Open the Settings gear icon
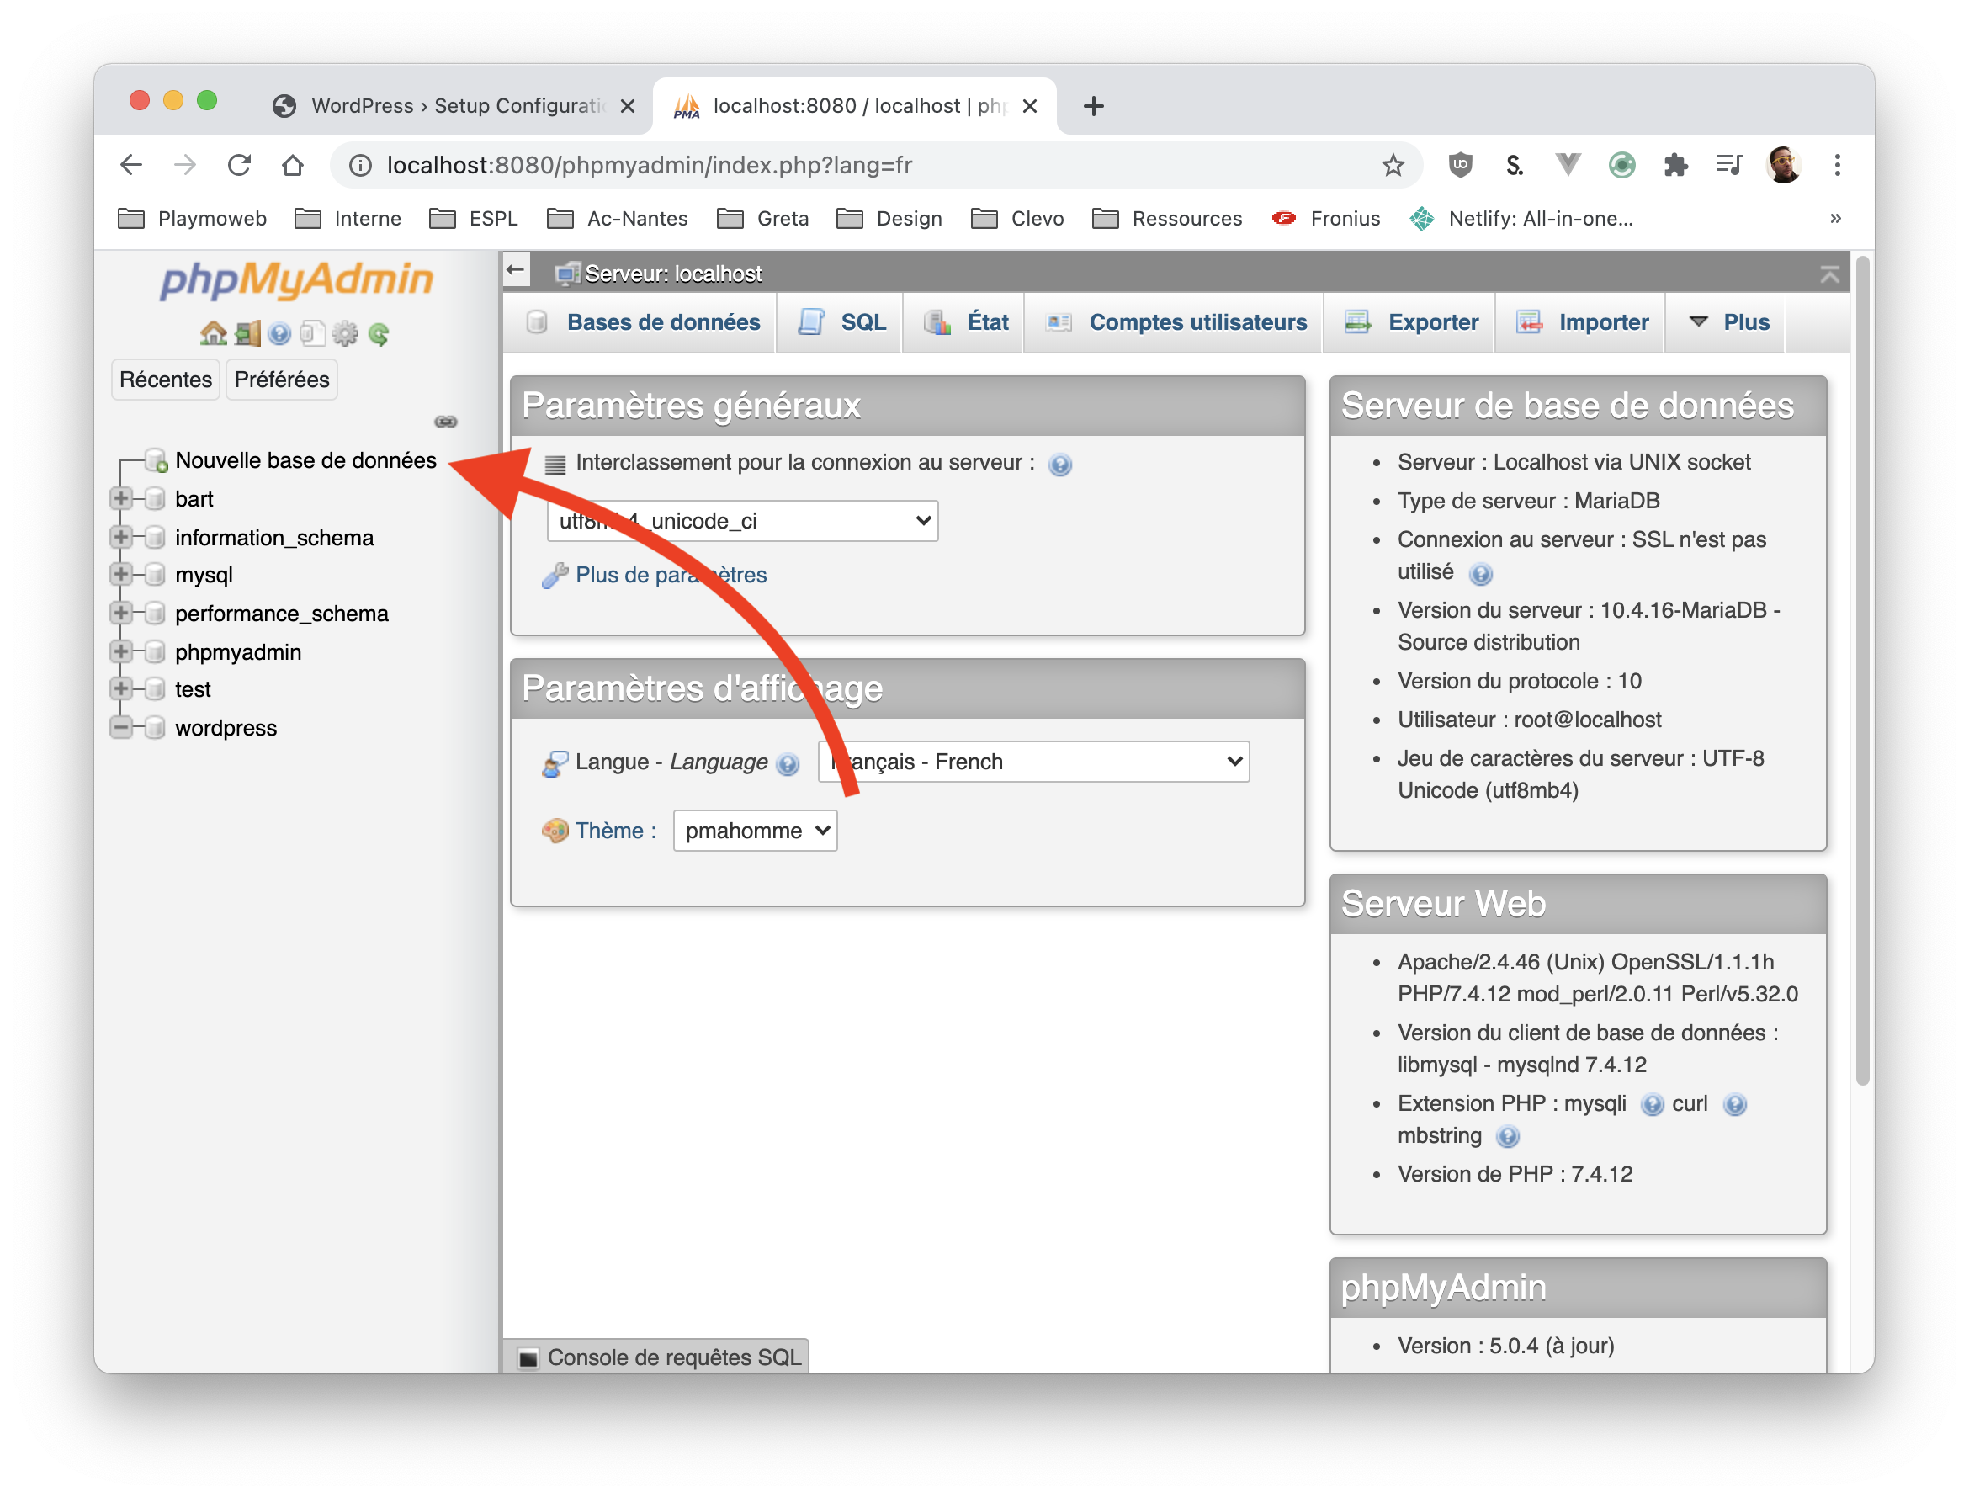Image resolution: width=1969 pixels, height=1498 pixels. click(345, 334)
